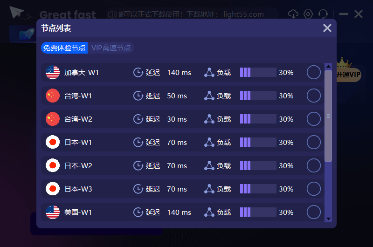Choose the 日本-W3 node radio button
This screenshot has width=373, height=247.
point(313,189)
